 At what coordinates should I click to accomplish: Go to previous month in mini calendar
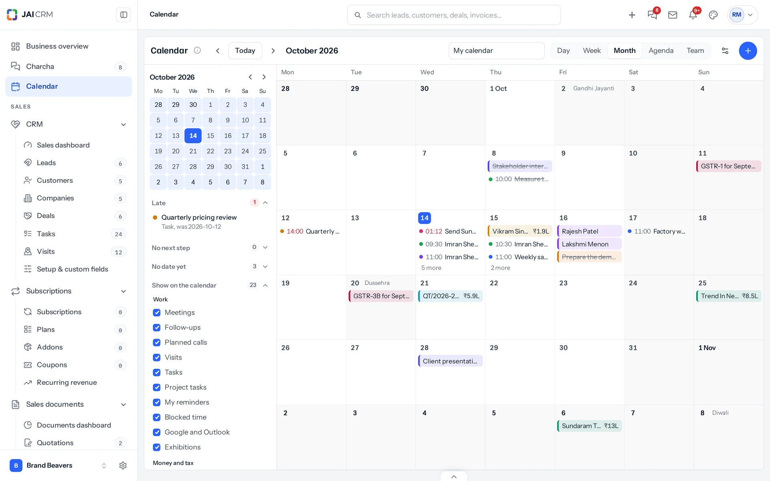tap(250, 77)
